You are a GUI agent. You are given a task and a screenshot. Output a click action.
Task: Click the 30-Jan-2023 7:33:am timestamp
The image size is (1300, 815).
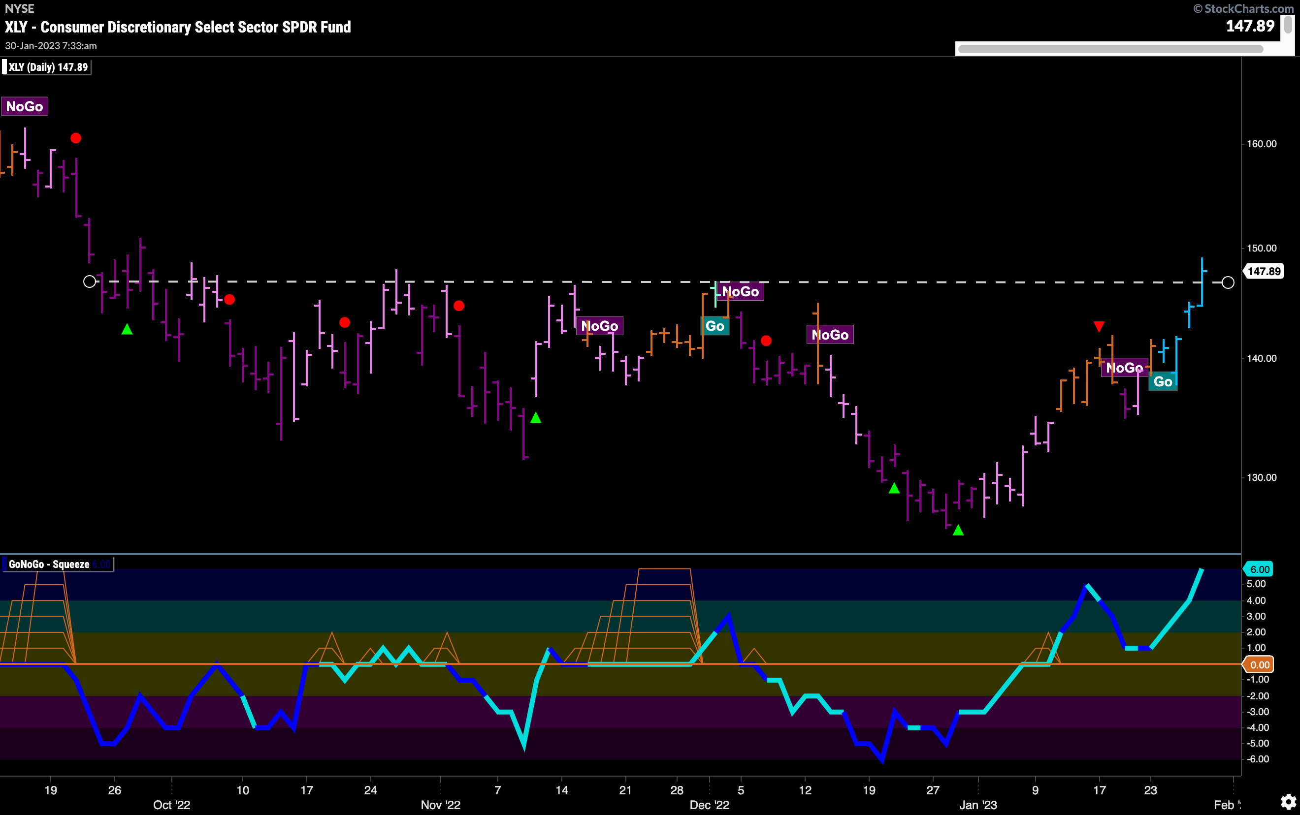(x=51, y=46)
